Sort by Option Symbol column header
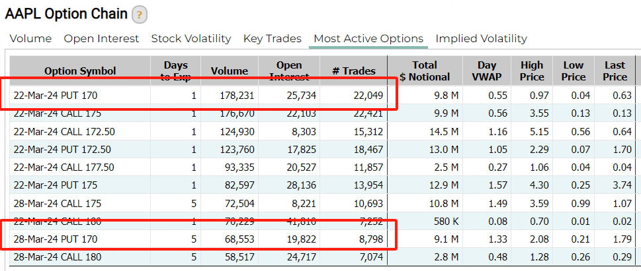This screenshot has width=641, height=271. 80,71
